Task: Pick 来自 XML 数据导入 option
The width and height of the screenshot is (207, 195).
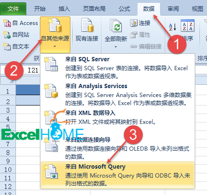Action: 117,117
